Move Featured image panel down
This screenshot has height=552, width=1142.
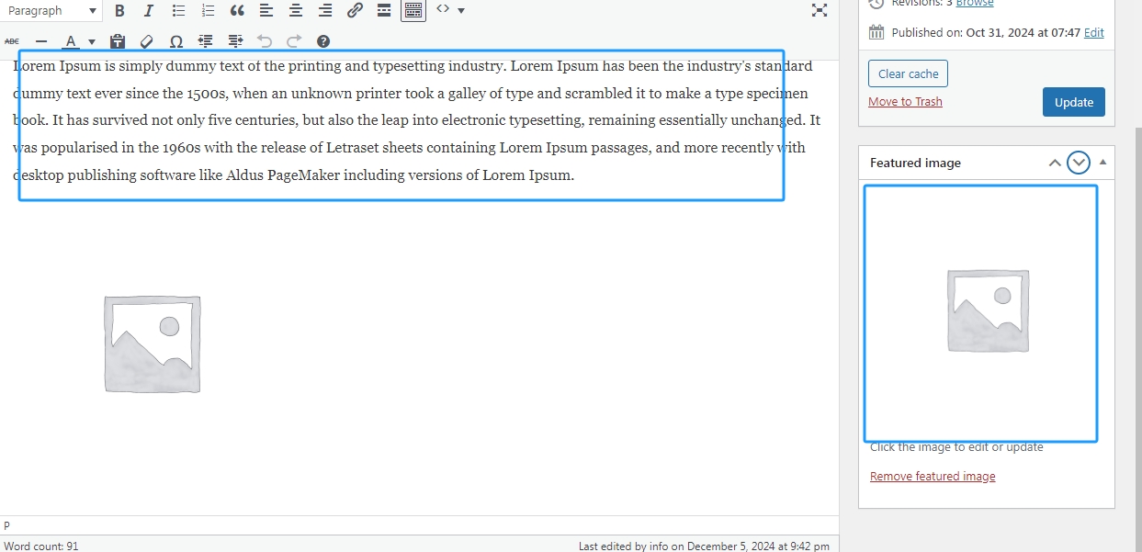point(1079,163)
